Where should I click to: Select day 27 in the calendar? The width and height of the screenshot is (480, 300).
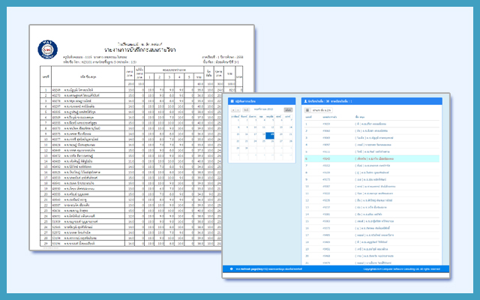coord(279,142)
